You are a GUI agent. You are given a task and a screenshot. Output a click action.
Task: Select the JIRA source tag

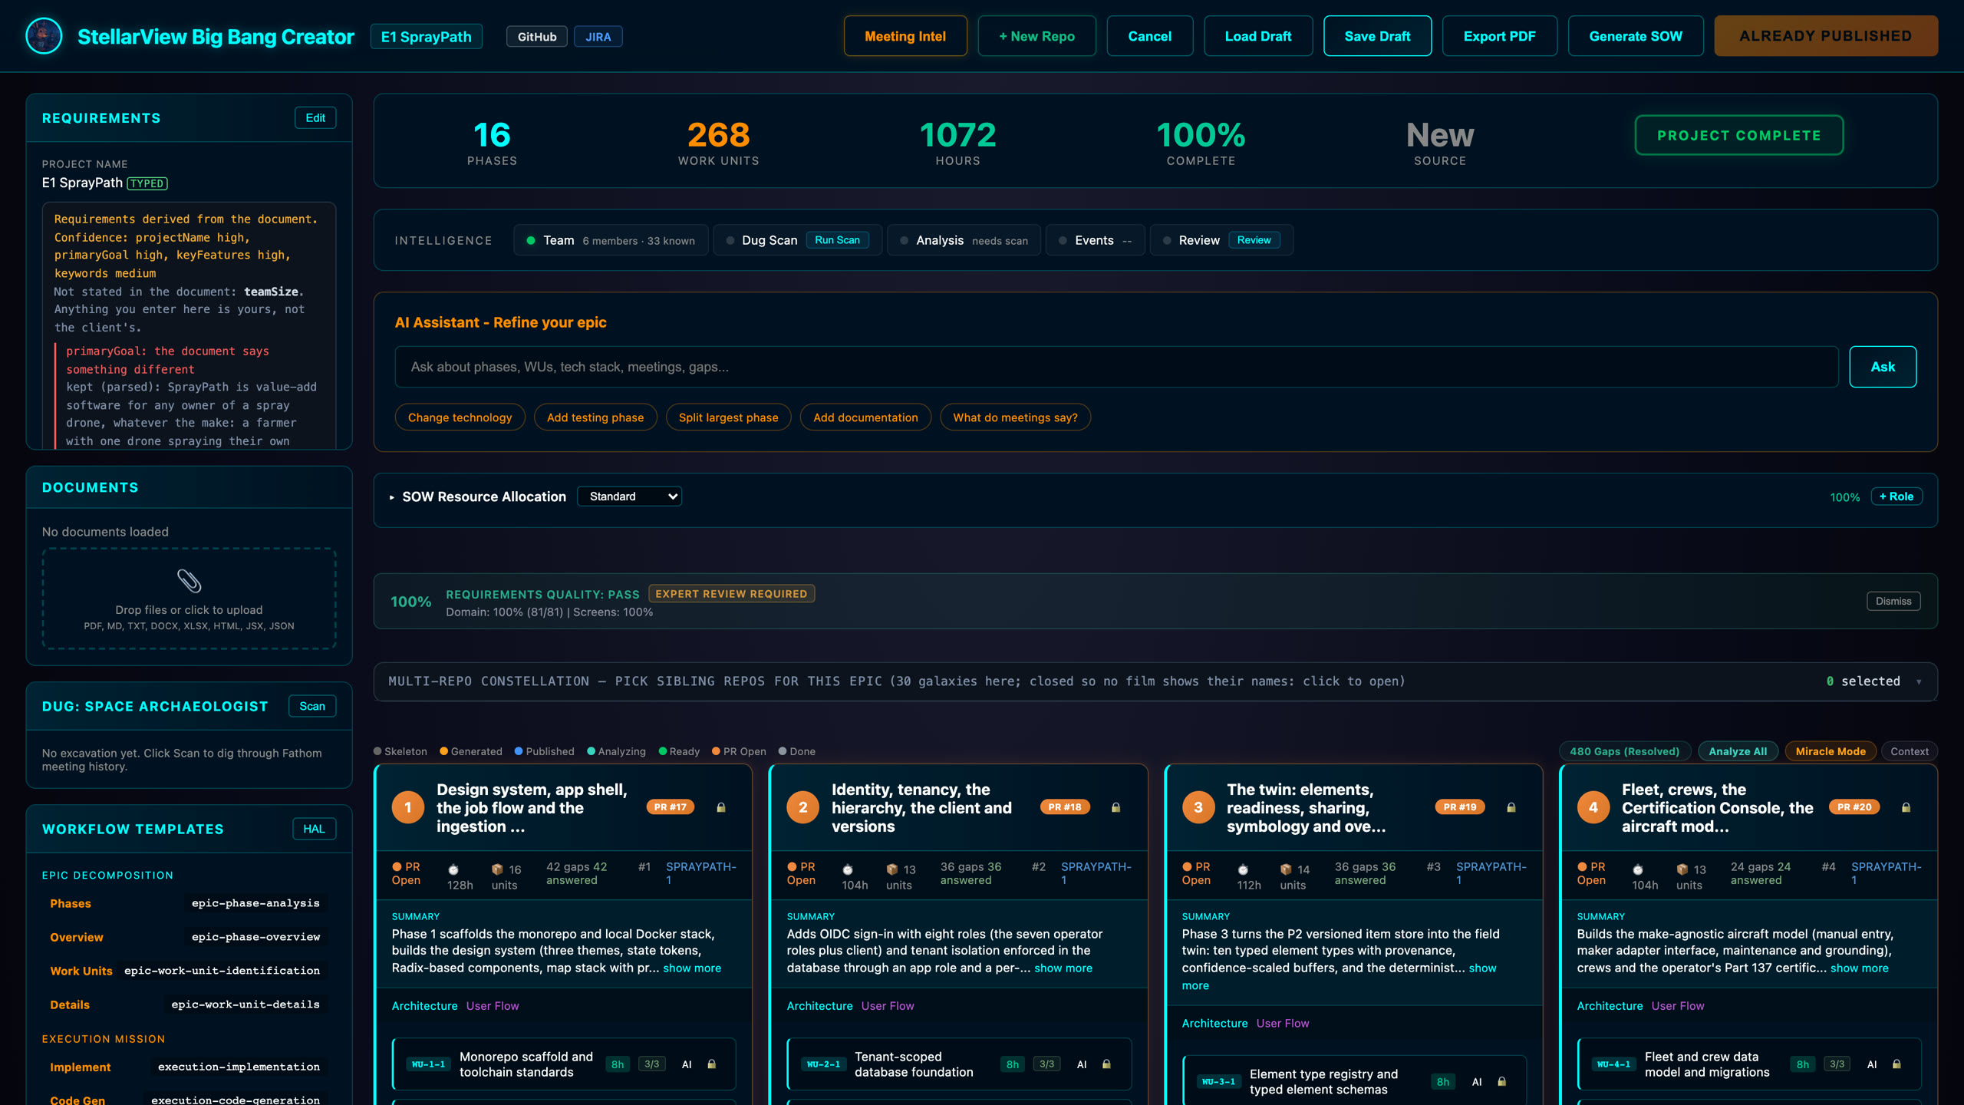pyautogui.click(x=598, y=36)
